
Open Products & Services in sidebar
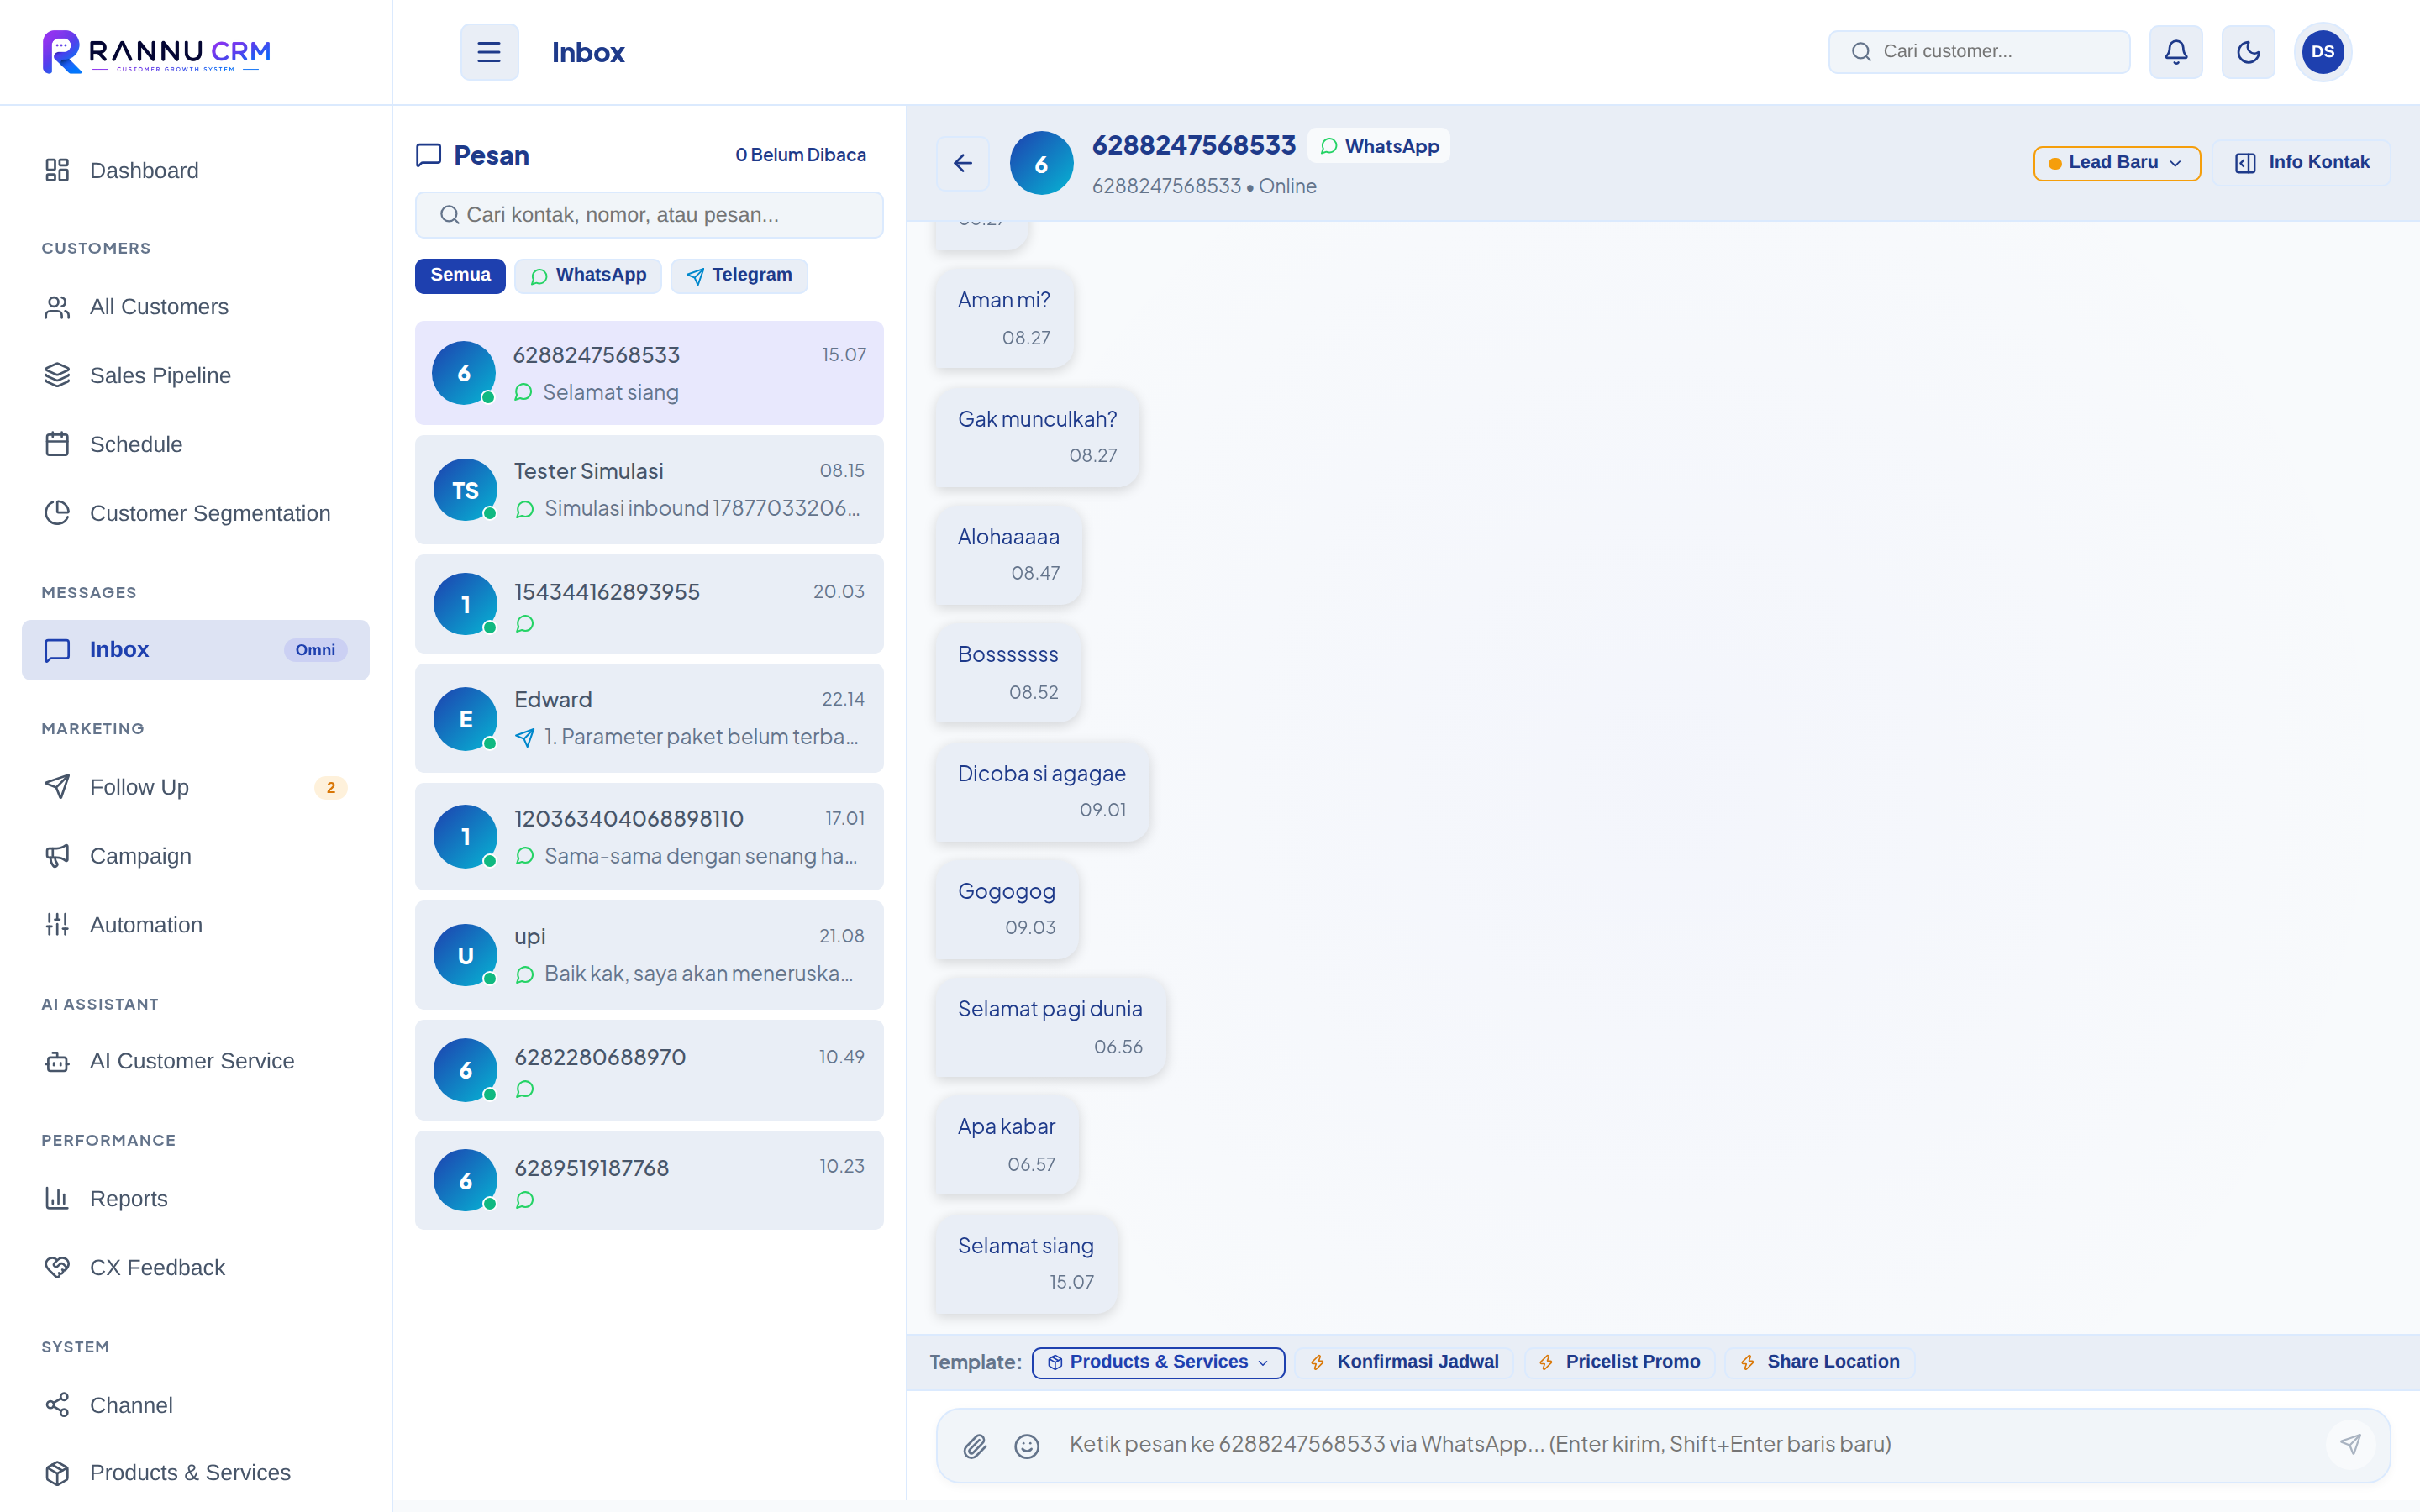pyautogui.click(x=196, y=1473)
